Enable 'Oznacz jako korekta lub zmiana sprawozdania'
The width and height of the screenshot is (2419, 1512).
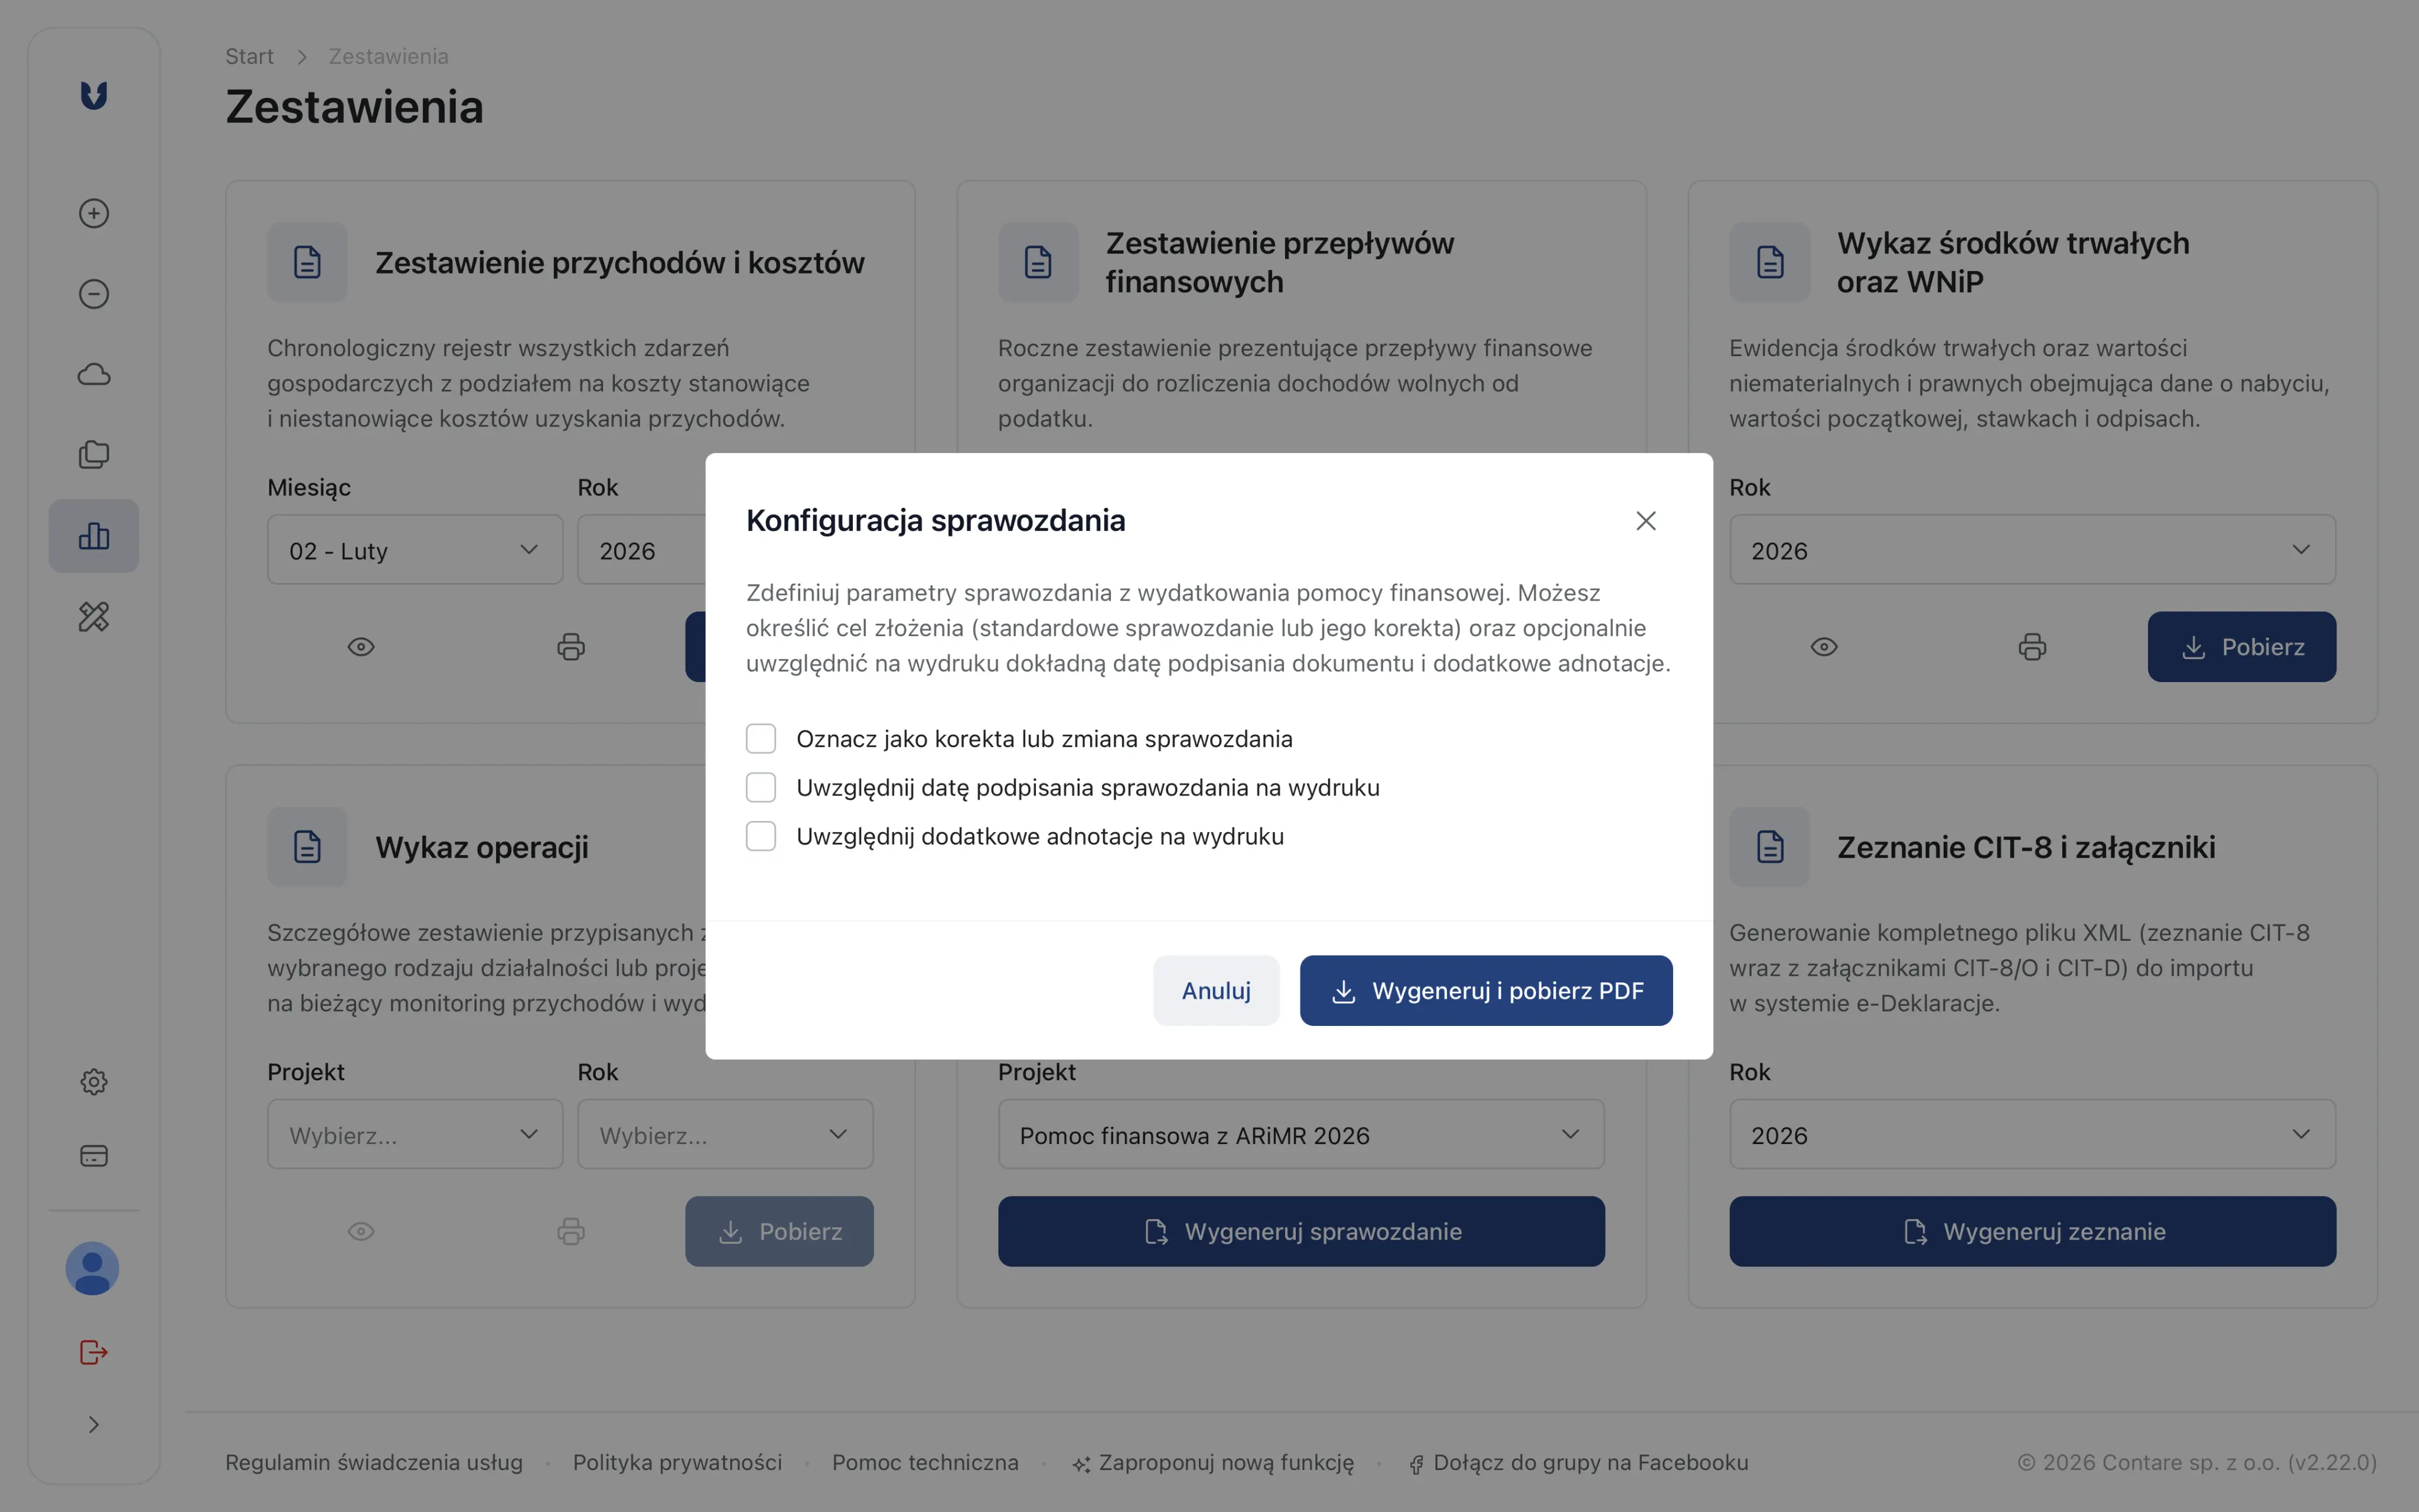762,738
